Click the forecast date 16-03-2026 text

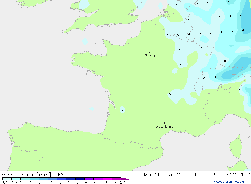point(171,175)
